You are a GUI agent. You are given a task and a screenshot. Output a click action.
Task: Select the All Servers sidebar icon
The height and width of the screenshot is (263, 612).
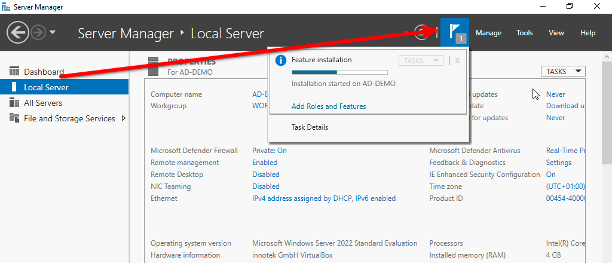click(15, 103)
